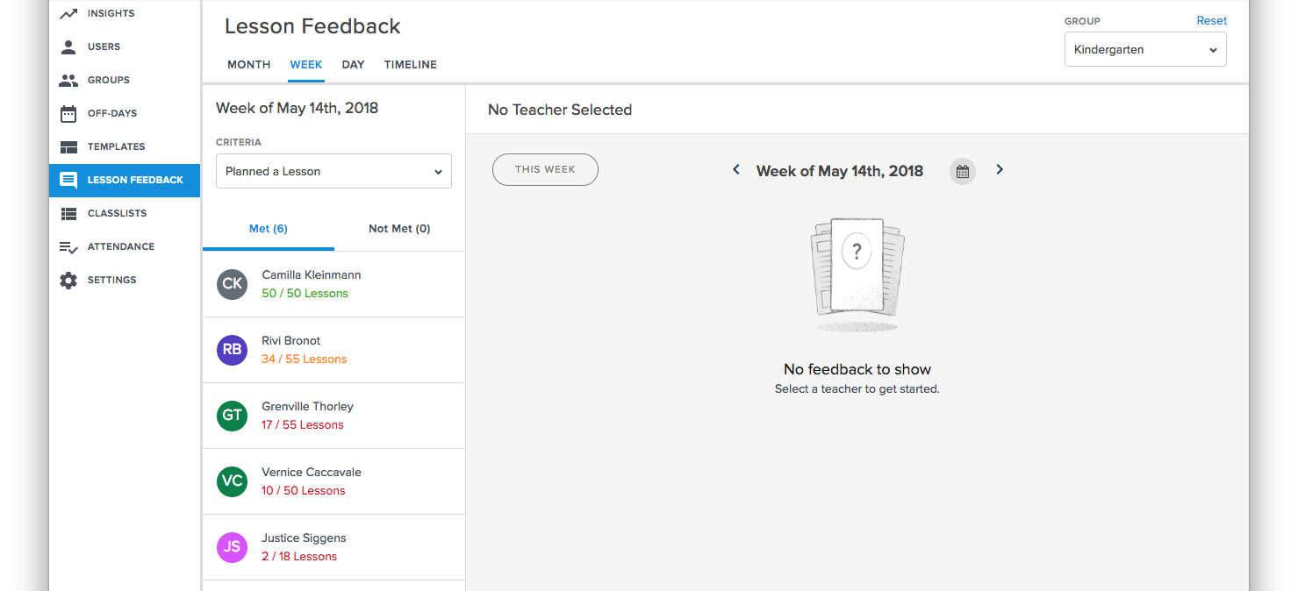Screen dimensions: 1298x591
Task: Select teacher Justice Siggens
Action: 304,538
